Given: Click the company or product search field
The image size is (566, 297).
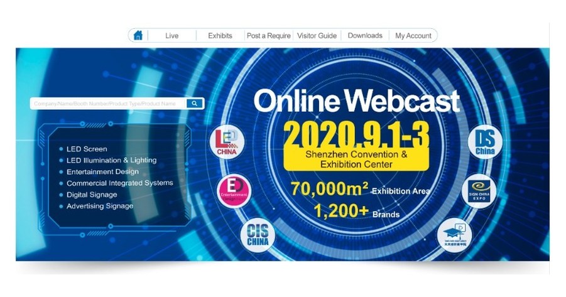Looking at the screenshot, I should pyautogui.click(x=108, y=104).
